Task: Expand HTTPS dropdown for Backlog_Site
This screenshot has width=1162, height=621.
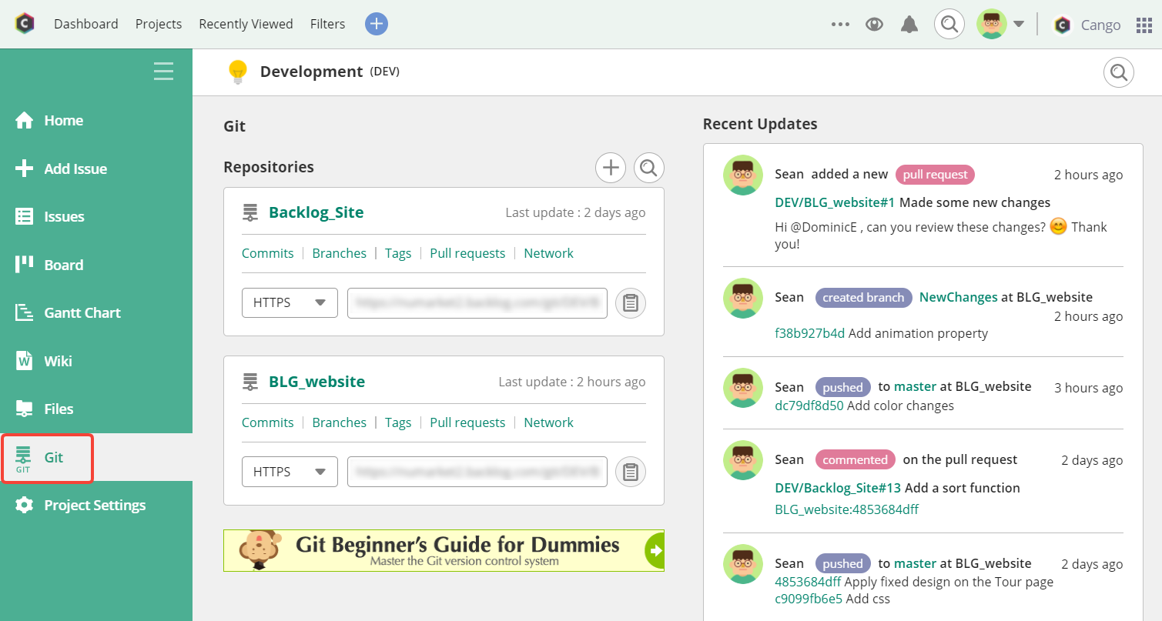Action: (x=290, y=303)
